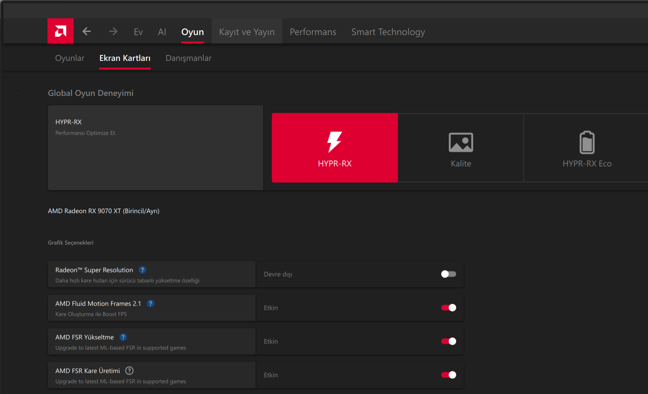
Task: Select the Ekran Kartları sub-tab
Action: coord(125,58)
